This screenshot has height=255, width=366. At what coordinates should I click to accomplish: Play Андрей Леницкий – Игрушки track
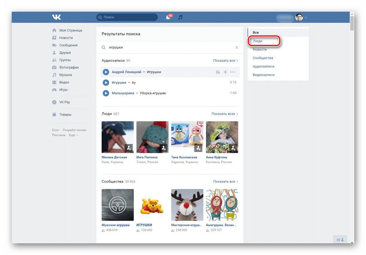[x=106, y=72]
